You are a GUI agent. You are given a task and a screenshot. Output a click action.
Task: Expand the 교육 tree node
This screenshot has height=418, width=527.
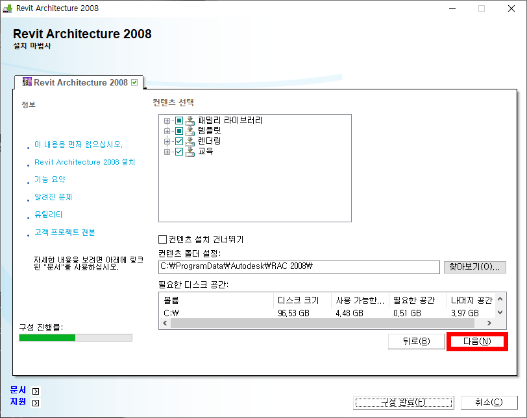[167, 152]
